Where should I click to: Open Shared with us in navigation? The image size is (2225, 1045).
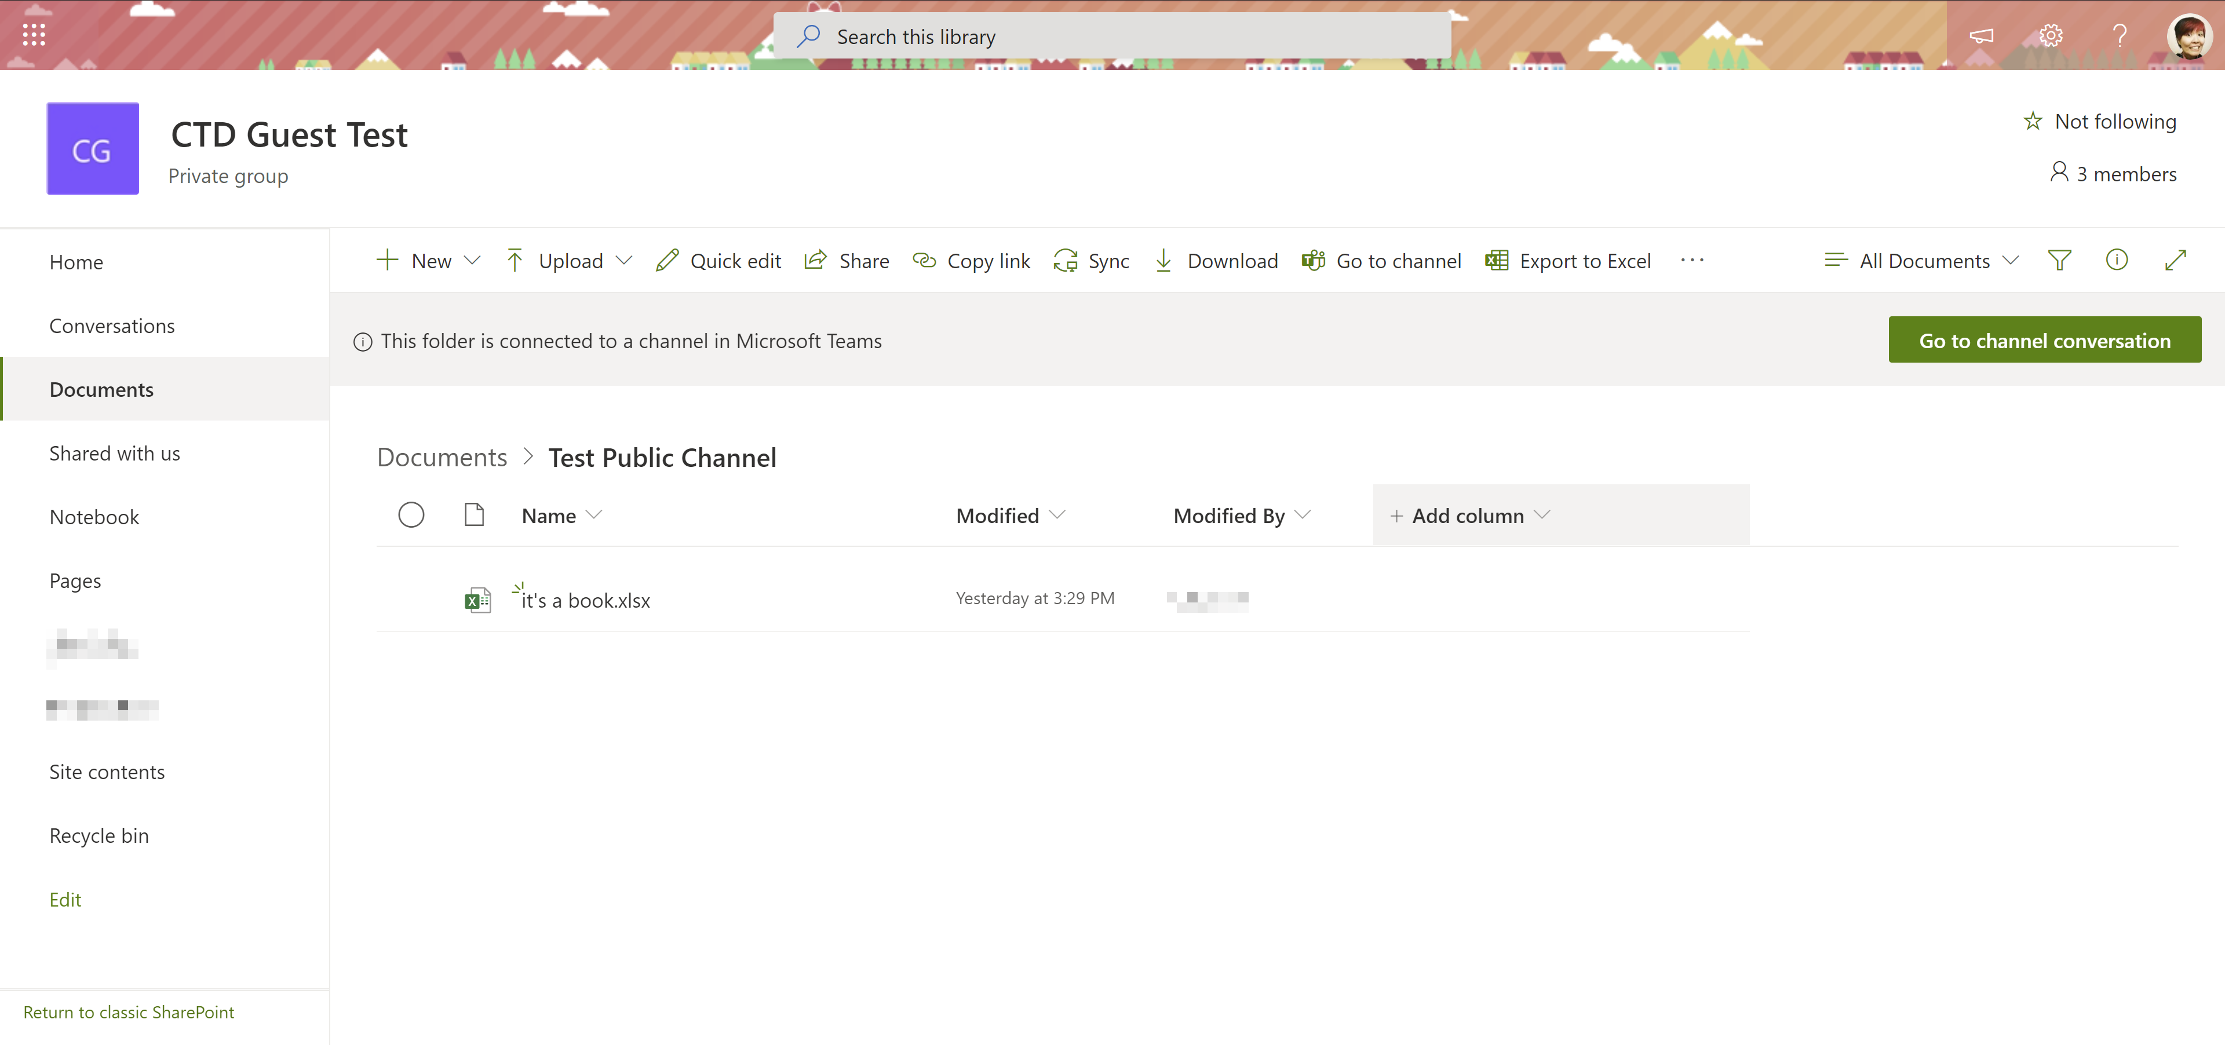[x=115, y=454]
